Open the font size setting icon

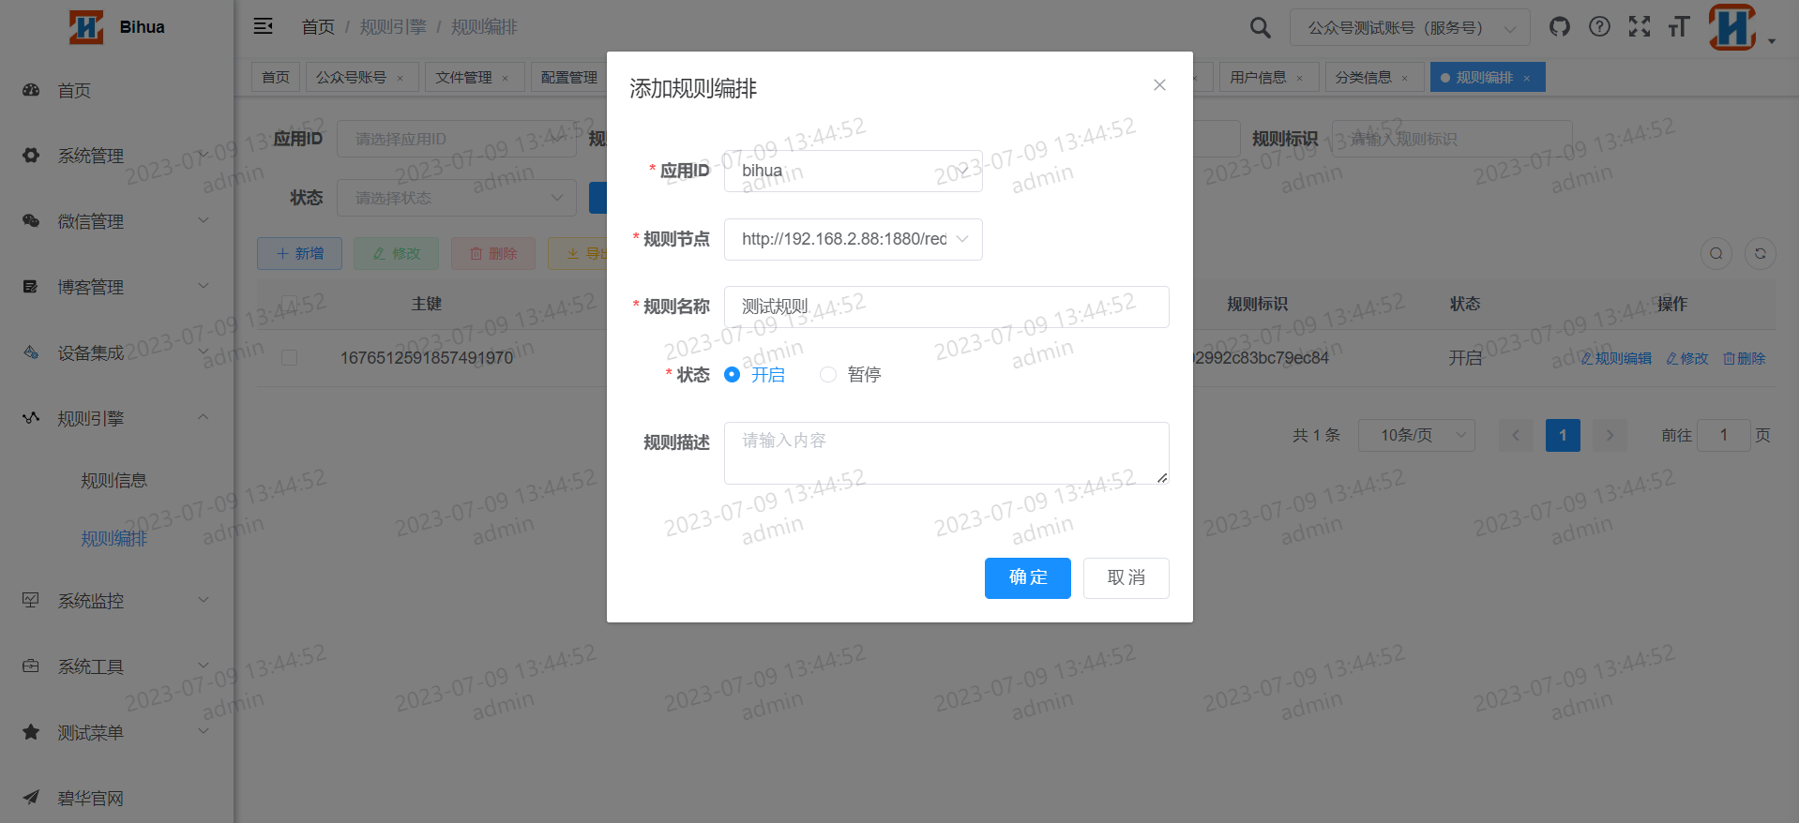pyautogui.click(x=1678, y=27)
